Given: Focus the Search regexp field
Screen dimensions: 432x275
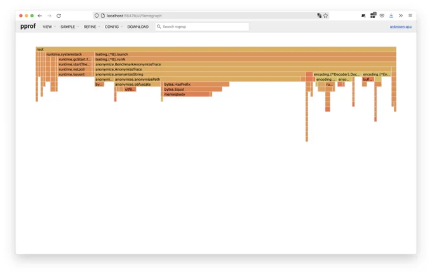Looking at the screenshot, I should point(202,27).
